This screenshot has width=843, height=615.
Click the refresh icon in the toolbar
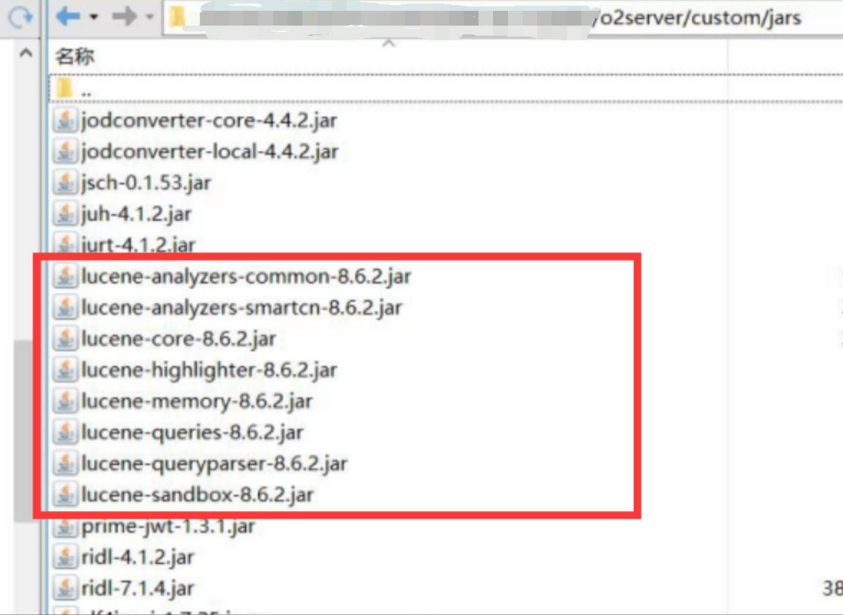20,17
